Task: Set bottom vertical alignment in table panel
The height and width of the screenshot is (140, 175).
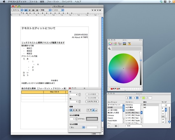Action: 96,110
